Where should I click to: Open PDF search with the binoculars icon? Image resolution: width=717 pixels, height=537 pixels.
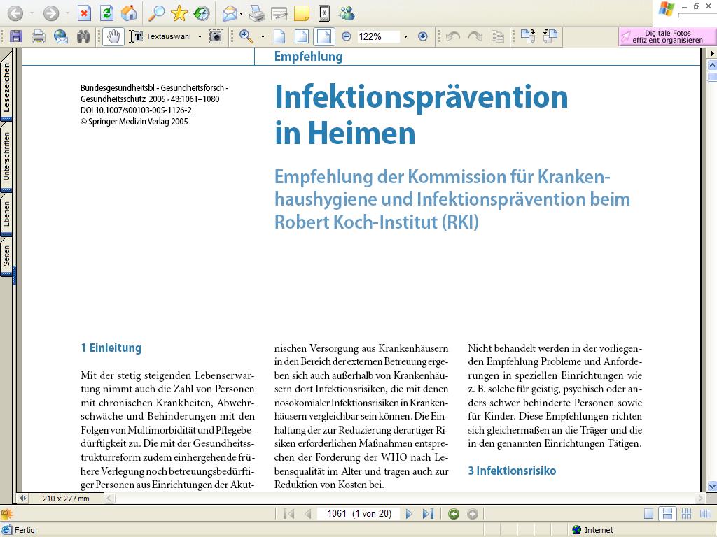tap(83, 36)
